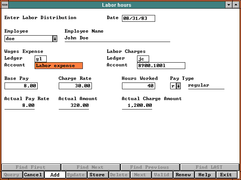Click the Add button
This screenshot has width=241, height=180.
pyautogui.click(x=55, y=175)
